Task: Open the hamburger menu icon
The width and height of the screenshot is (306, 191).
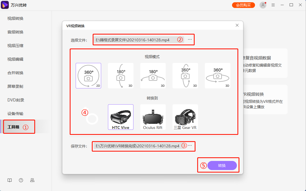Action: click(273, 5)
